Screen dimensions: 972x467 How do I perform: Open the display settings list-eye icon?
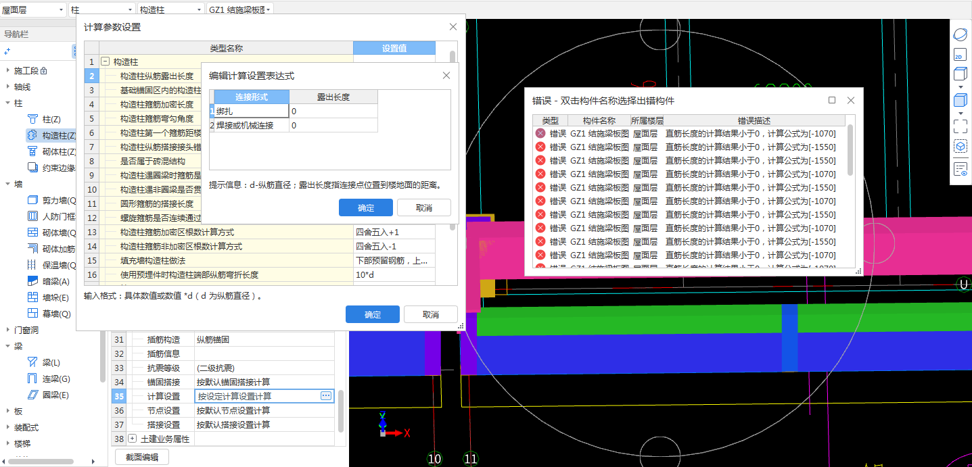click(x=960, y=169)
